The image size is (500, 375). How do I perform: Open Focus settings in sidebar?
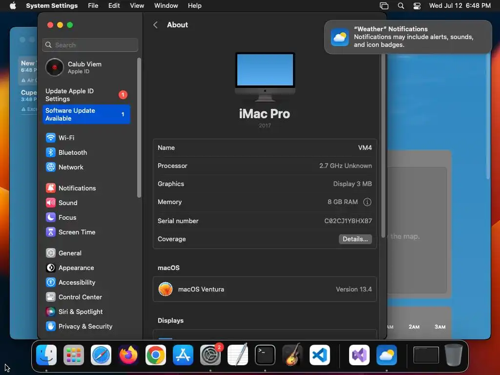86,217
